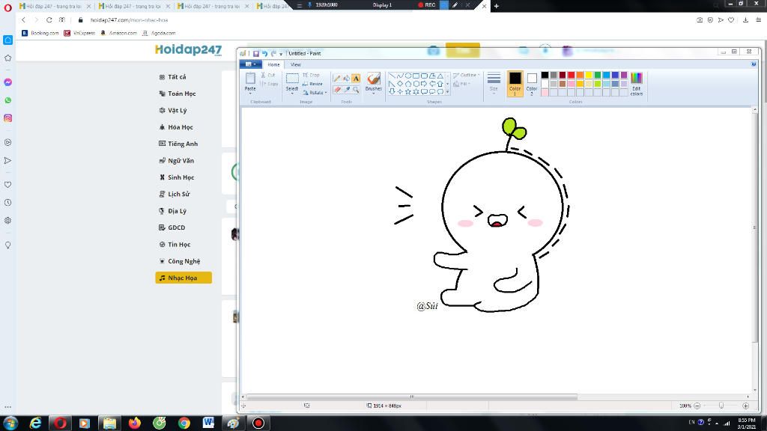
Task: Open the Paste options dropdown arrow
Action: click(250, 94)
